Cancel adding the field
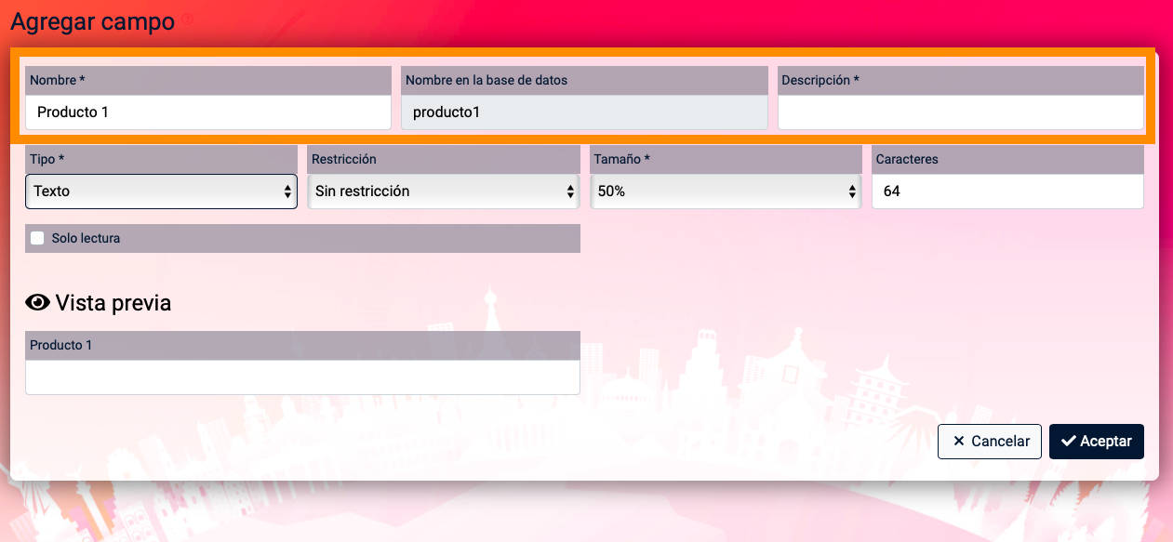 (x=990, y=442)
